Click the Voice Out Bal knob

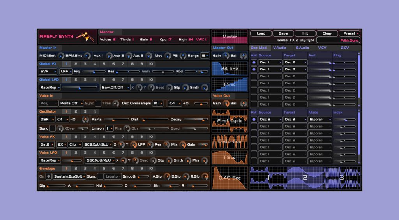pos(244,104)
